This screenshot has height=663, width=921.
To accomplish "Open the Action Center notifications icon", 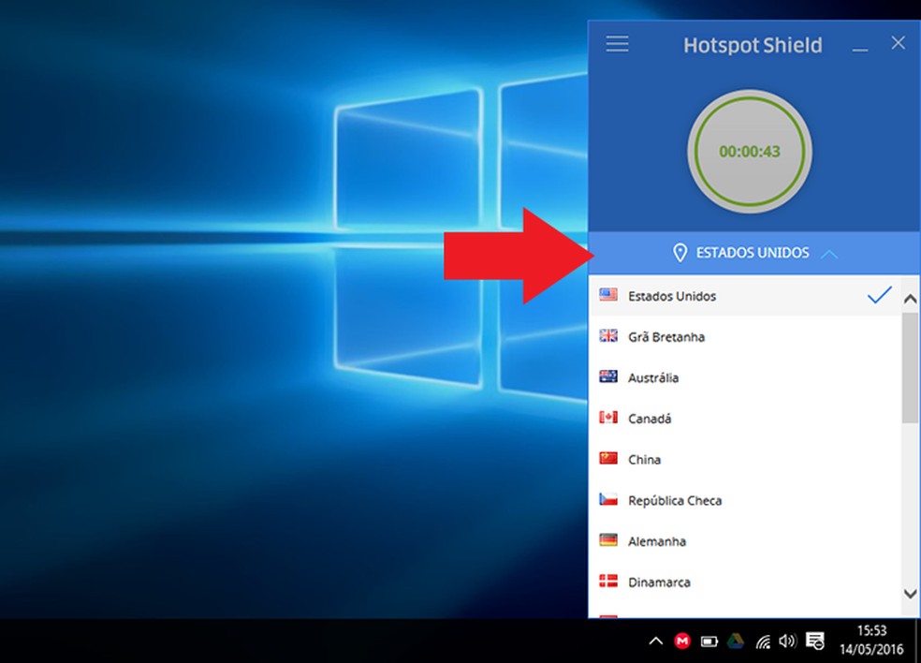I will [x=815, y=641].
